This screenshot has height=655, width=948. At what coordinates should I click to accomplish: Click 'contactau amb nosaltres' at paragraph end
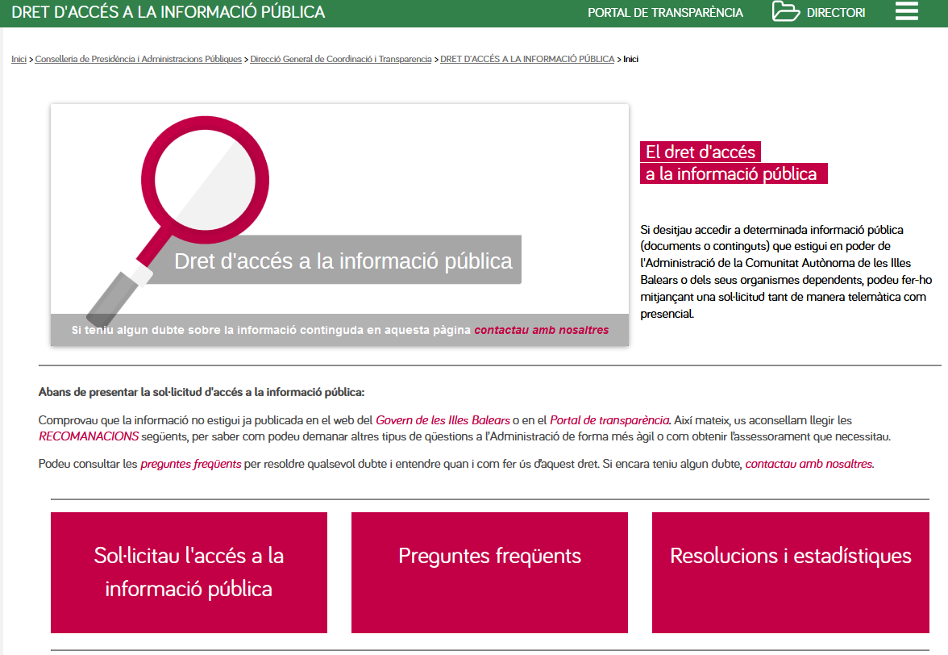click(x=809, y=465)
